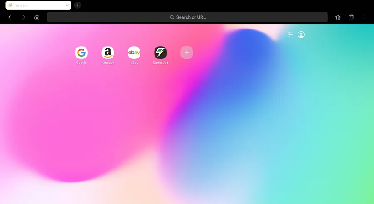Open the quick access customize sliders icon
The width and height of the screenshot is (374, 204).
[290, 34]
